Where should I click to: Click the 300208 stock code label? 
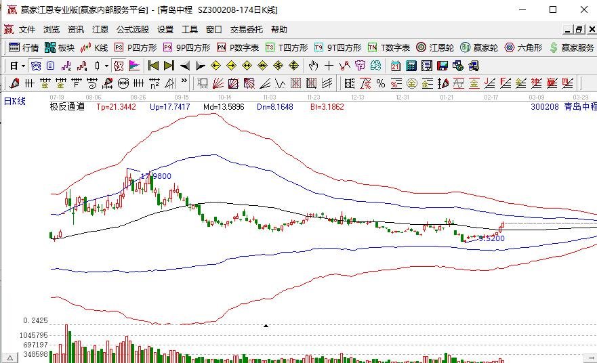[544, 107]
